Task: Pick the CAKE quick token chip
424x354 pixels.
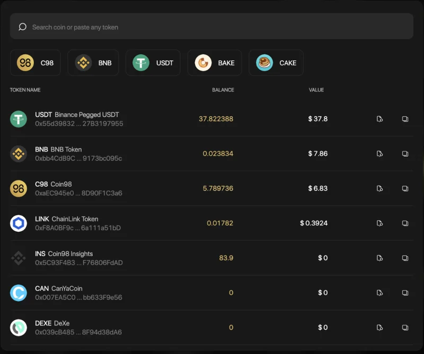Action: pyautogui.click(x=276, y=62)
